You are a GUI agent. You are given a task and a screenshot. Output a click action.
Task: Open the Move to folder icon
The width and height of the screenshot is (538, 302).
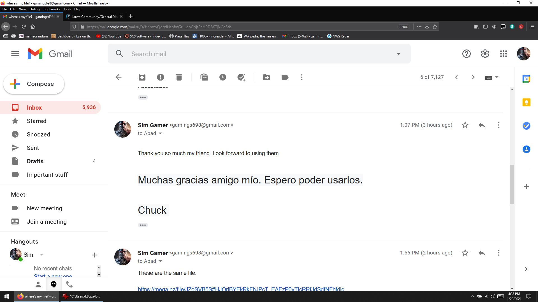pyautogui.click(x=266, y=77)
